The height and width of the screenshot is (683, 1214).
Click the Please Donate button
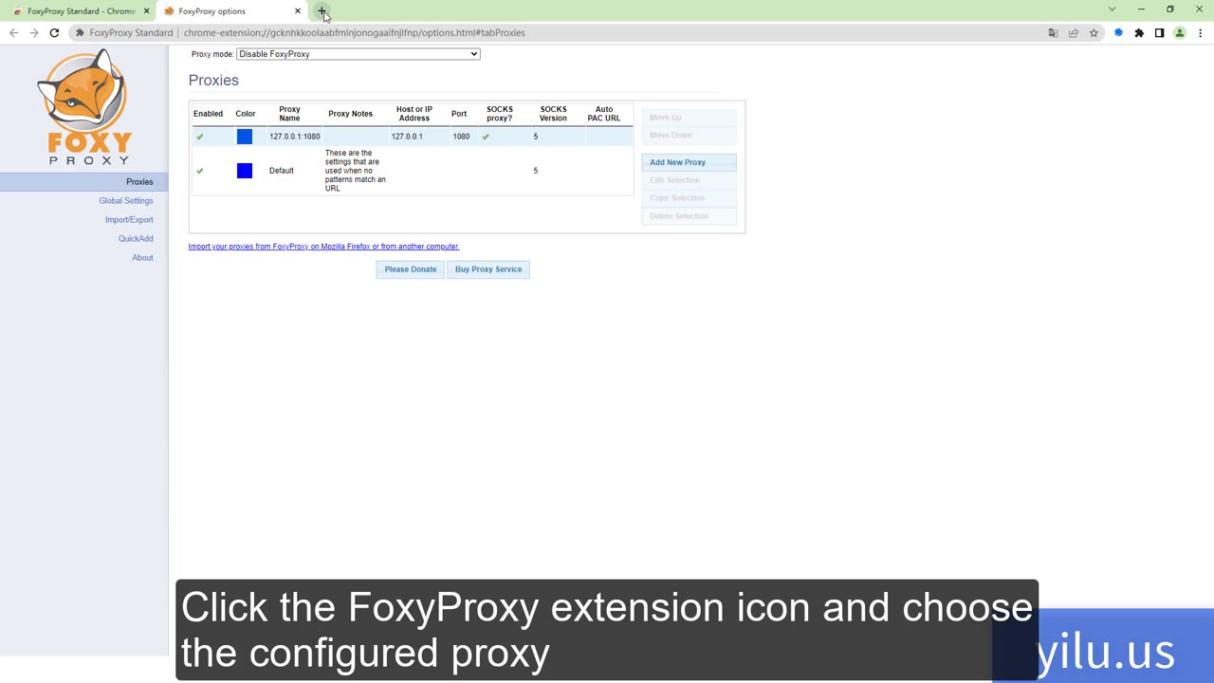coord(411,269)
